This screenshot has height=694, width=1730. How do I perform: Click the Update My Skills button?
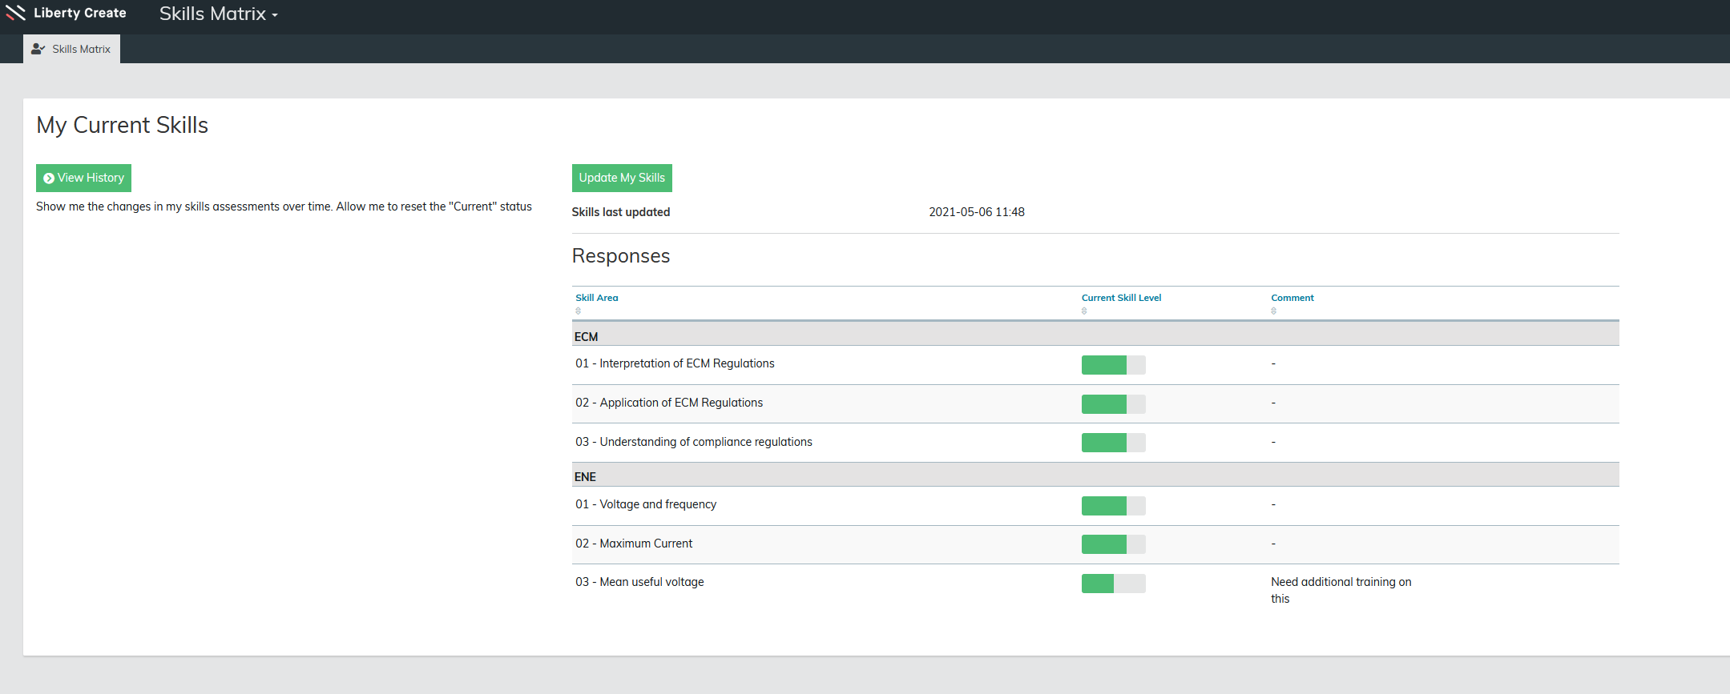pos(621,178)
